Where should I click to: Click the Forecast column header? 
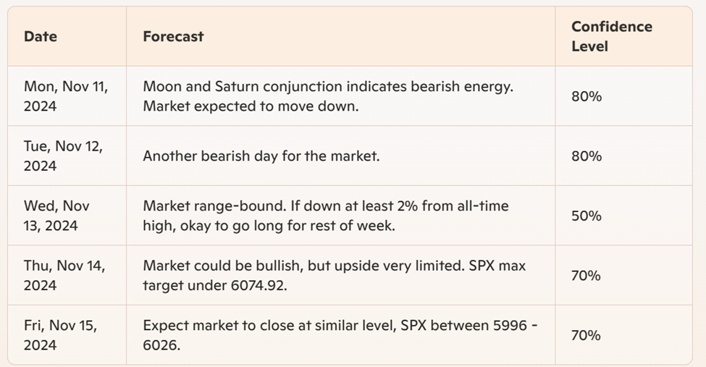click(x=173, y=36)
